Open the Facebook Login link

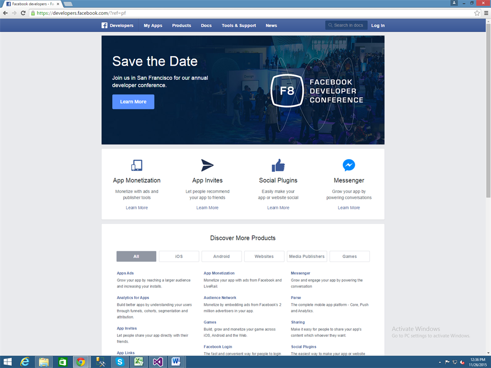coord(218,347)
